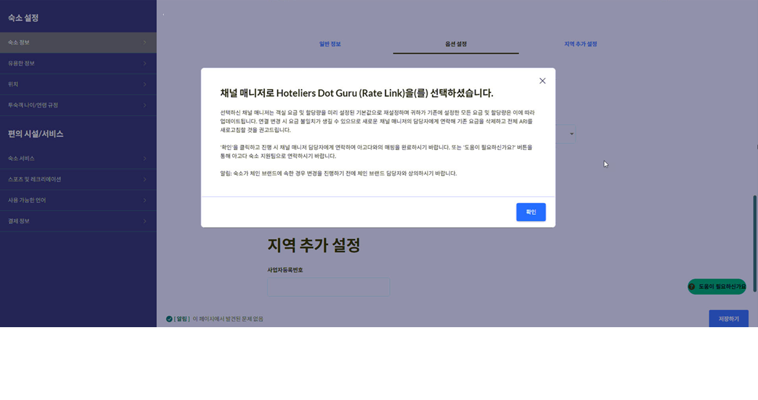
Task: Open 스포츠 및 레크리에이션 sidebar item
Action: pyautogui.click(x=78, y=179)
